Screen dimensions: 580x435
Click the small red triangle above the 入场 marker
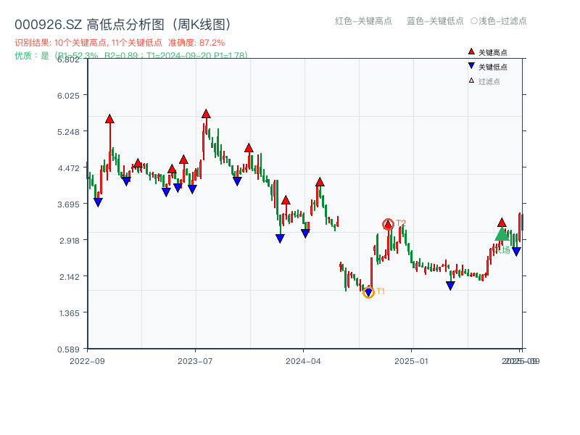(x=500, y=223)
